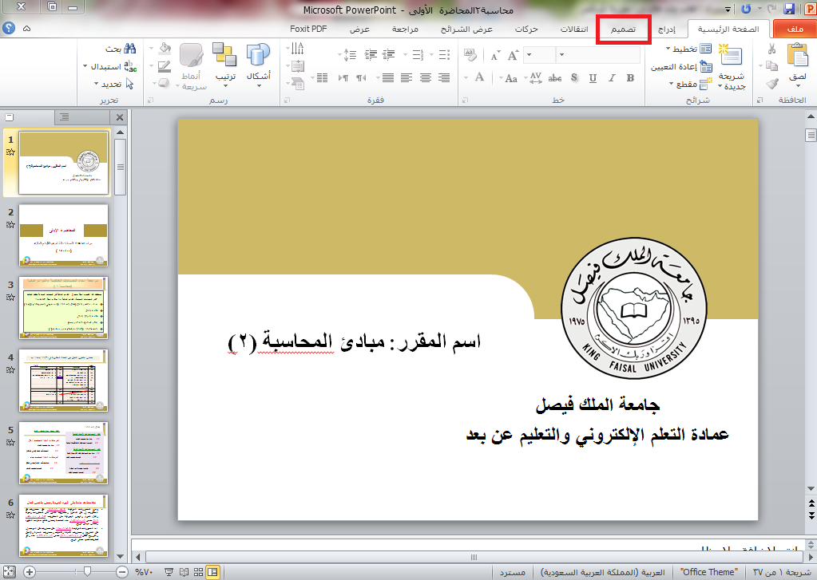Image resolution: width=817 pixels, height=580 pixels.
Task: Toggle text Shadow (S)
Action: 574,78
